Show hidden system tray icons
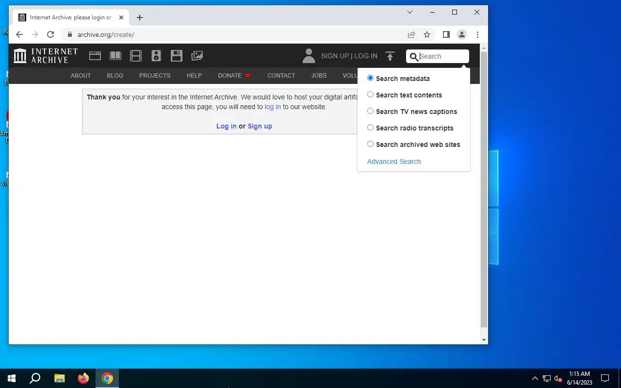The image size is (621, 388). coord(535,378)
